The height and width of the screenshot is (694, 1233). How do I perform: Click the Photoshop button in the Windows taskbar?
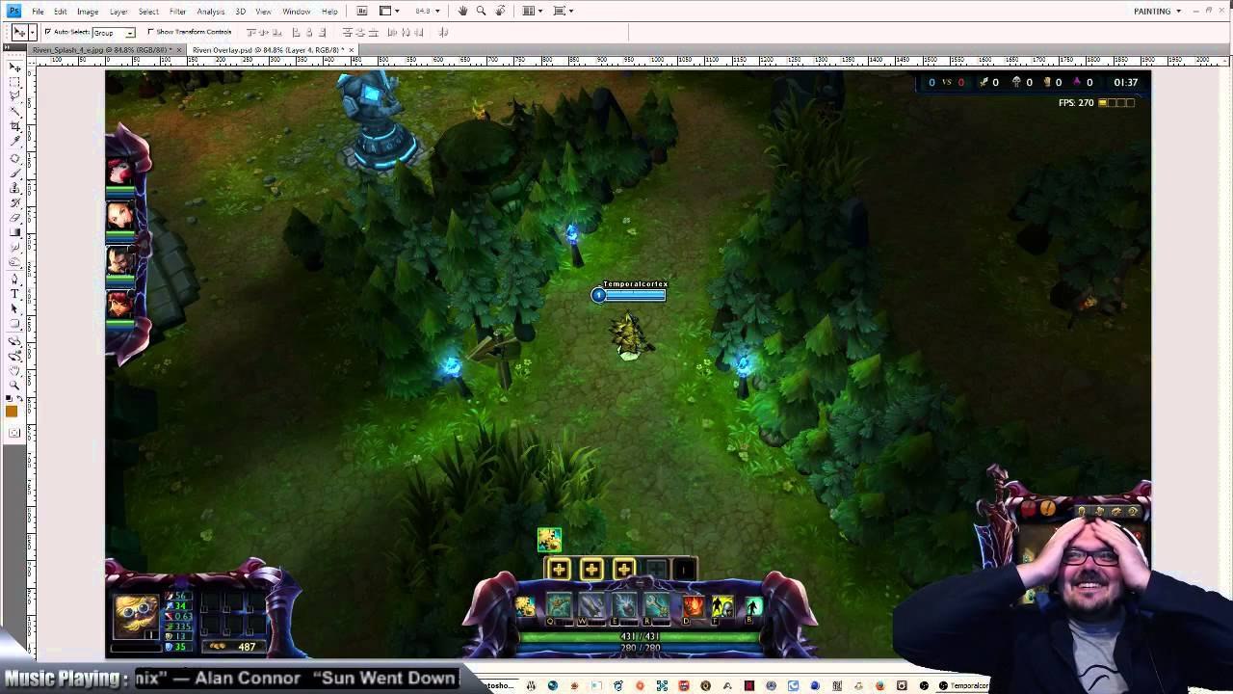tap(497, 686)
